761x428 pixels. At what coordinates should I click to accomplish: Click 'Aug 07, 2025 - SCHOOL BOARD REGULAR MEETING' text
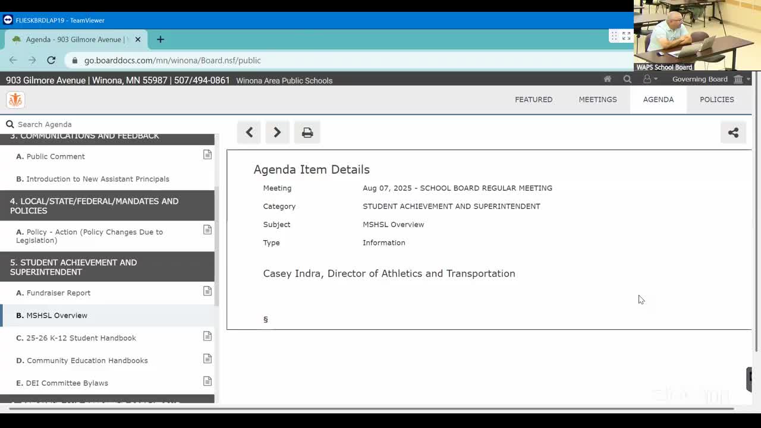coord(457,188)
